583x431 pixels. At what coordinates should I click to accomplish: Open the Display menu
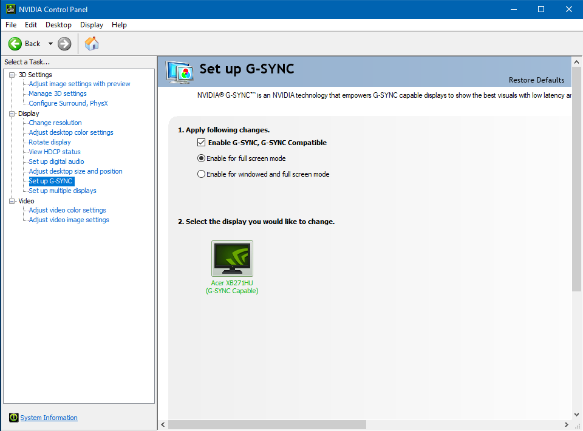click(92, 25)
